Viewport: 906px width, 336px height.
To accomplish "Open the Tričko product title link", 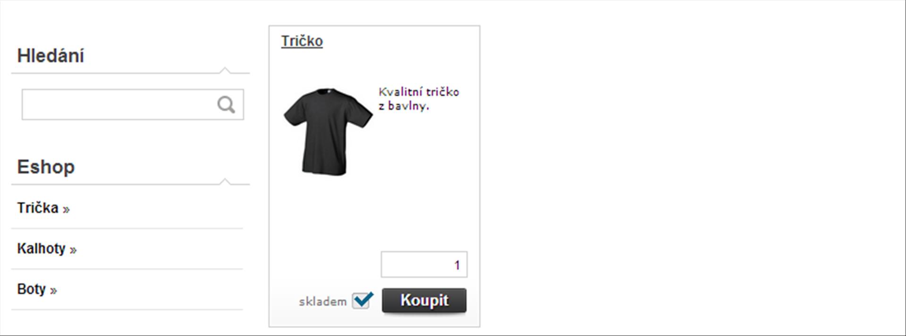I will (302, 41).
